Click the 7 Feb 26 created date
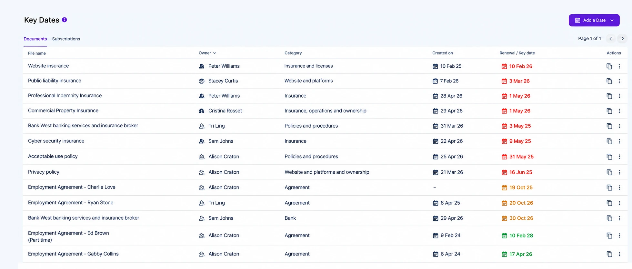The image size is (632, 269). 449,81
